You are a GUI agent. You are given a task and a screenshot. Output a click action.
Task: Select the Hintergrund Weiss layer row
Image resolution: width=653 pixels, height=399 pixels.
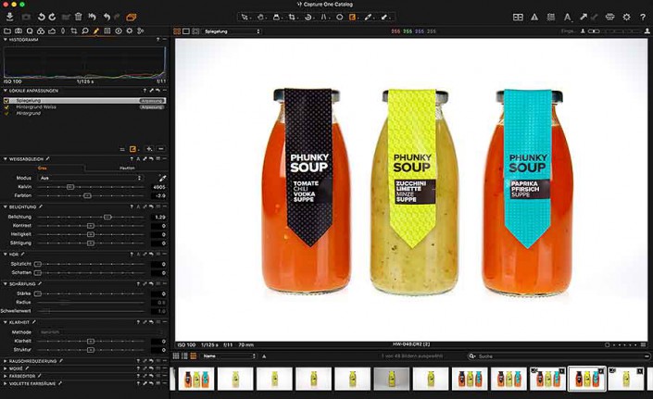tap(84, 107)
